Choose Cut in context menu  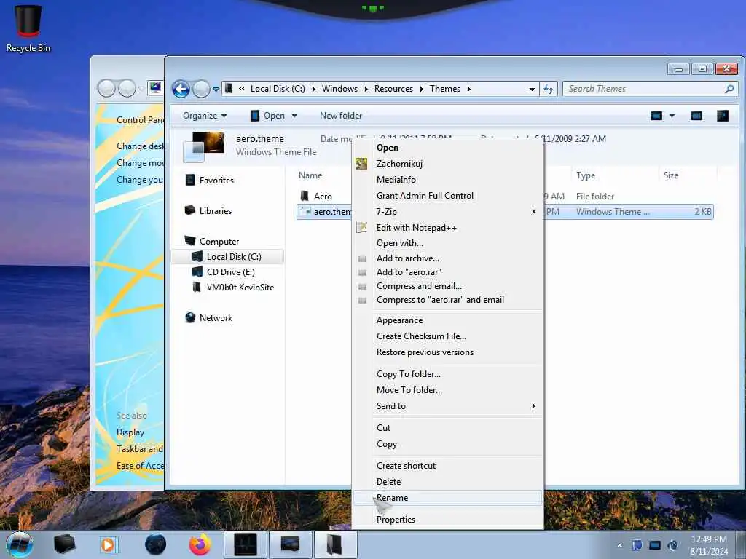[x=448, y=428]
